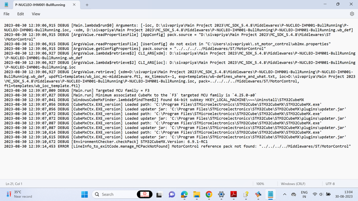Click the '[AppConfig] pack.source' log line
The width and height of the screenshot is (358, 201).
[x=167, y=37]
